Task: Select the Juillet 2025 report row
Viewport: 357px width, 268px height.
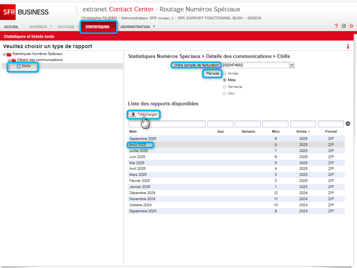Action: pyautogui.click(x=138, y=151)
